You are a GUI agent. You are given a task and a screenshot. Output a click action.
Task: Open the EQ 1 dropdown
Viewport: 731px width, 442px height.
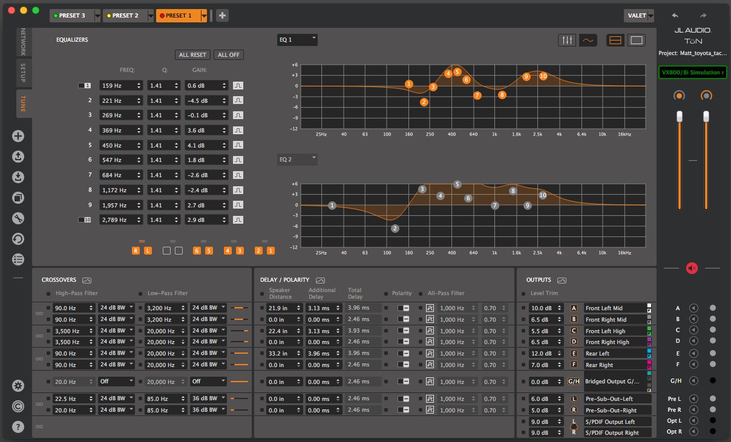tap(297, 40)
